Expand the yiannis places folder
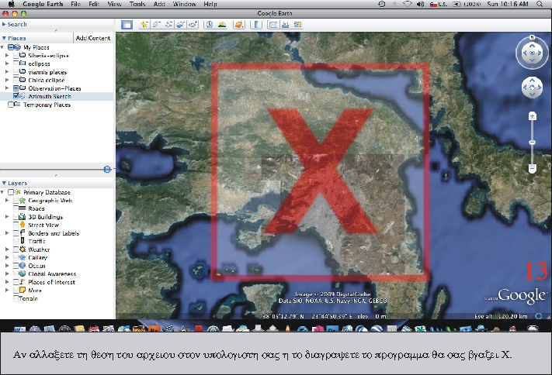The height and width of the screenshot is (375, 552). (7, 72)
